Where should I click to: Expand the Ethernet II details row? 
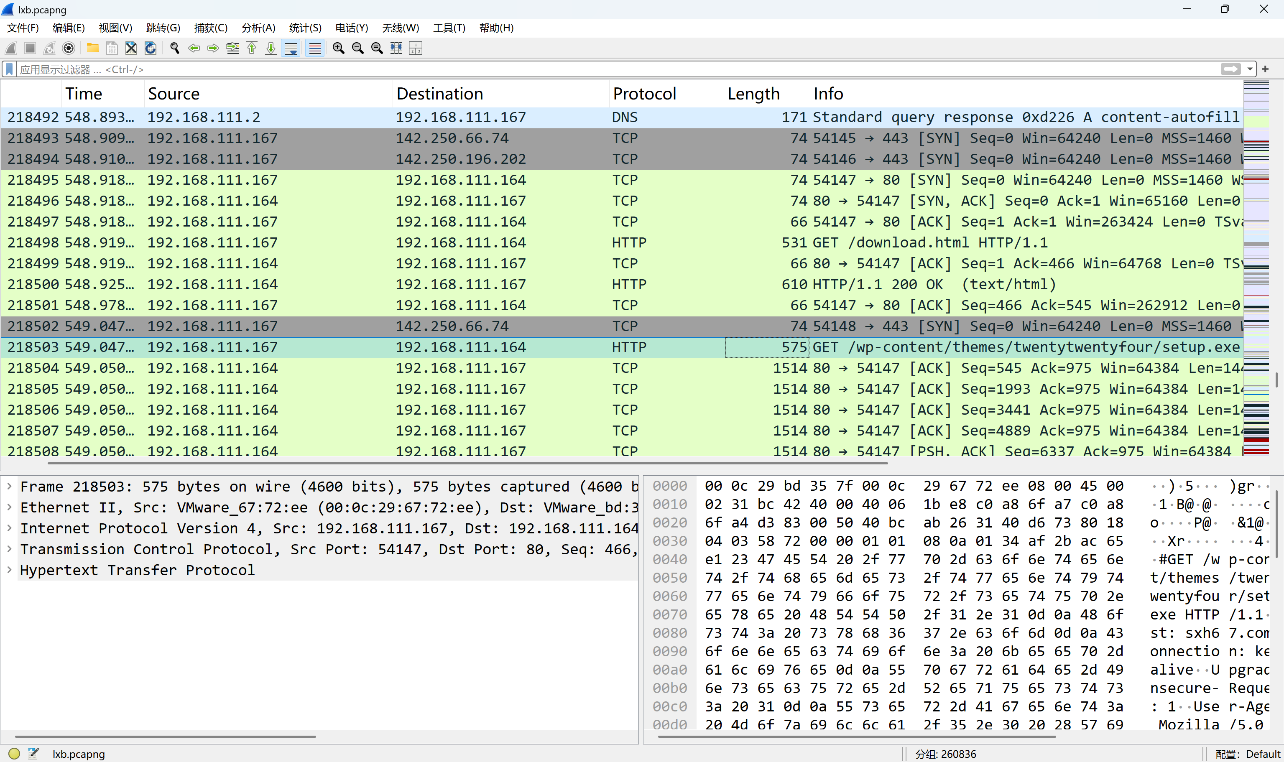click(9, 507)
